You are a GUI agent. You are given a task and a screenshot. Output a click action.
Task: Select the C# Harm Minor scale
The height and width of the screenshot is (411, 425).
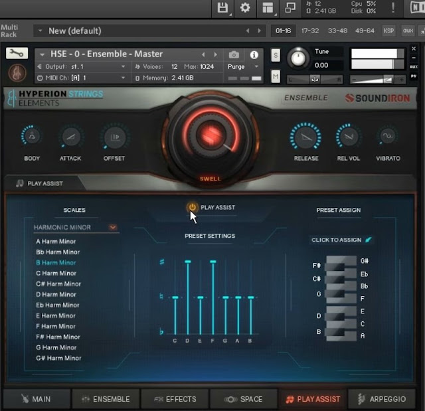58,284
